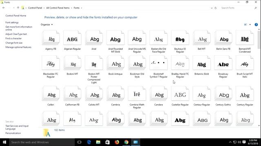Select Bodoni MT Poster Compressed Light
Image resolution: width=261 pixels, height=146 pixels.
(94, 63)
